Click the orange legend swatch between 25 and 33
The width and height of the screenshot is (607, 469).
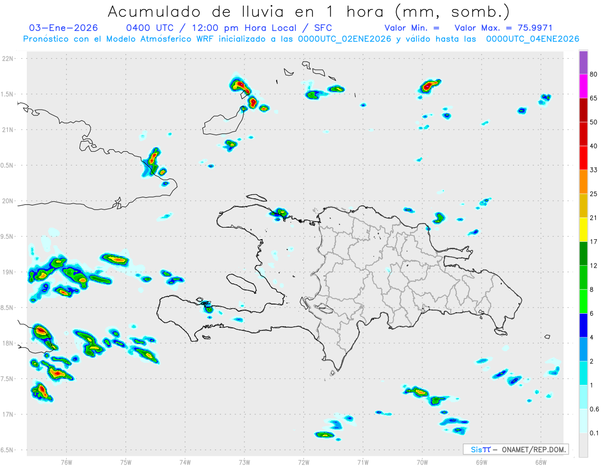[583, 182]
